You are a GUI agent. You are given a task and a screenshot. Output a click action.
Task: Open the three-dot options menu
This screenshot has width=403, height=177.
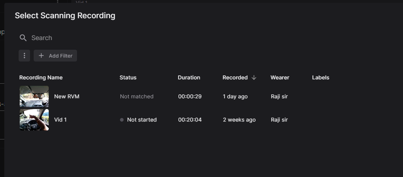pos(24,56)
